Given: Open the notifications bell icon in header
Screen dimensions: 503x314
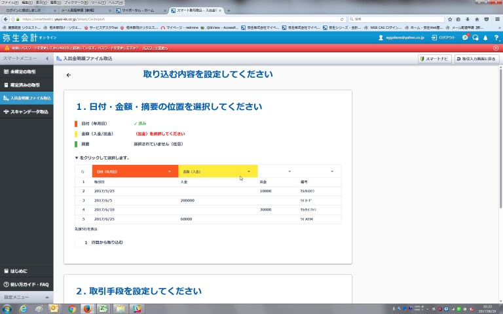Looking at the screenshot, I should [486, 37].
